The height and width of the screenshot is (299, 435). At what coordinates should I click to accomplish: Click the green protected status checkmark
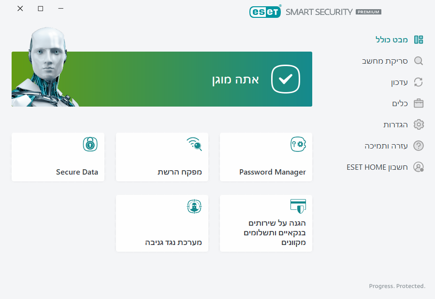pyautogui.click(x=286, y=79)
